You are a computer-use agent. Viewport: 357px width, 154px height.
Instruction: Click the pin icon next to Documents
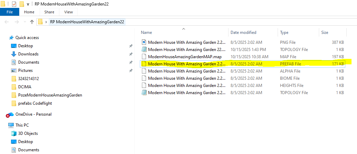[x=130, y=62]
